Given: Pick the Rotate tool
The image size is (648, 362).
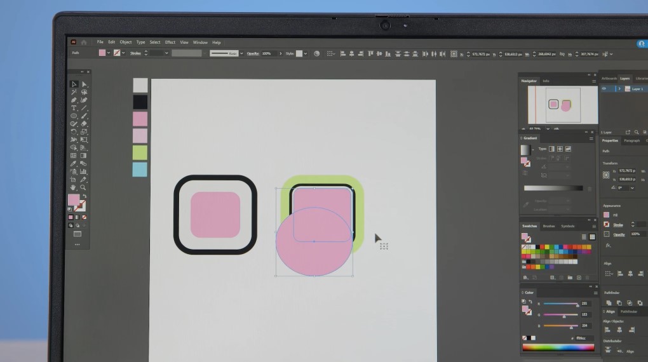Looking at the screenshot, I should 74,132.
